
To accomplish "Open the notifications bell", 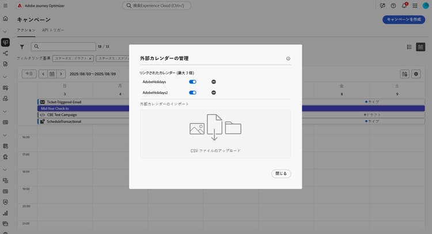I will point(404,6).
